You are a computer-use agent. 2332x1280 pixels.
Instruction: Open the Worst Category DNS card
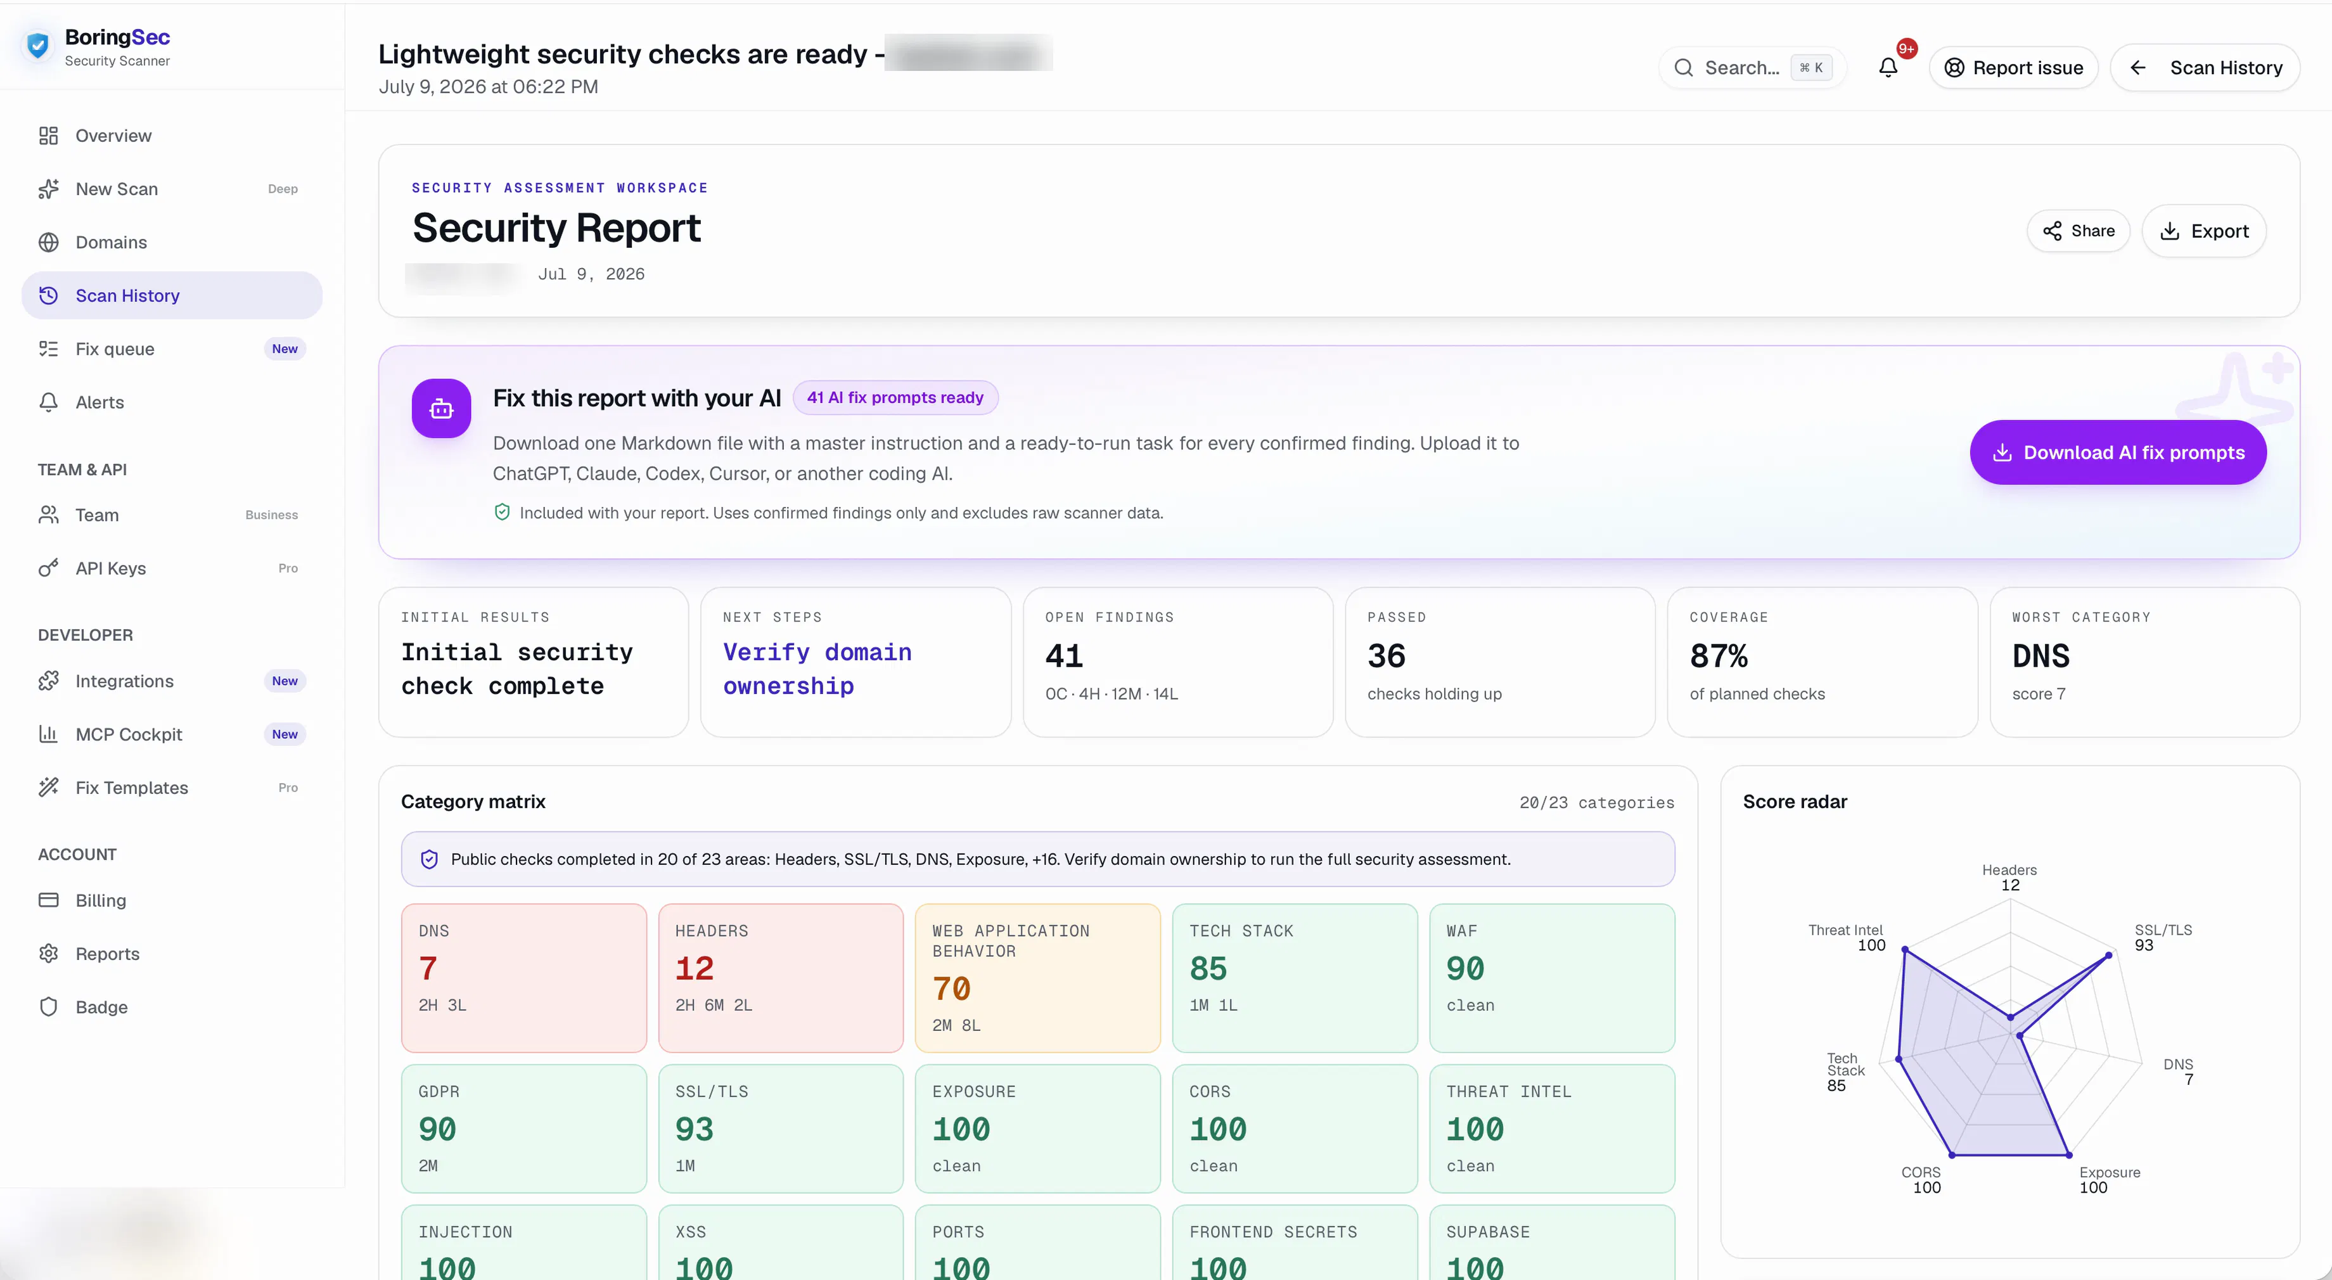click(2144, 663)
